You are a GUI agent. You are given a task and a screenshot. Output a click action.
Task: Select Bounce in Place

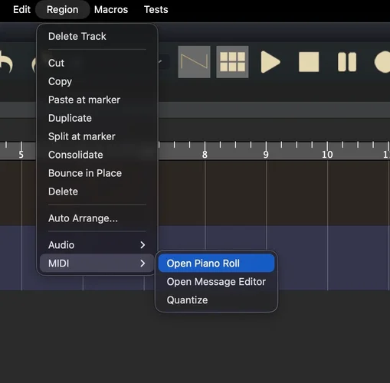coord(97,173)
